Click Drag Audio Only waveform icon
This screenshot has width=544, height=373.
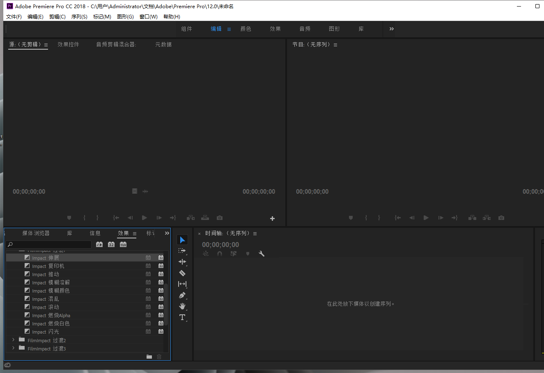[145, 191]
